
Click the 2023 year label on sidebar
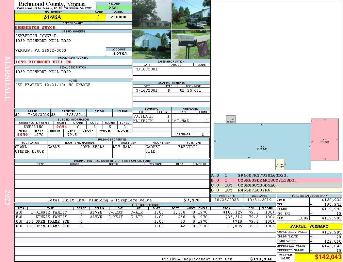[8, 197]
